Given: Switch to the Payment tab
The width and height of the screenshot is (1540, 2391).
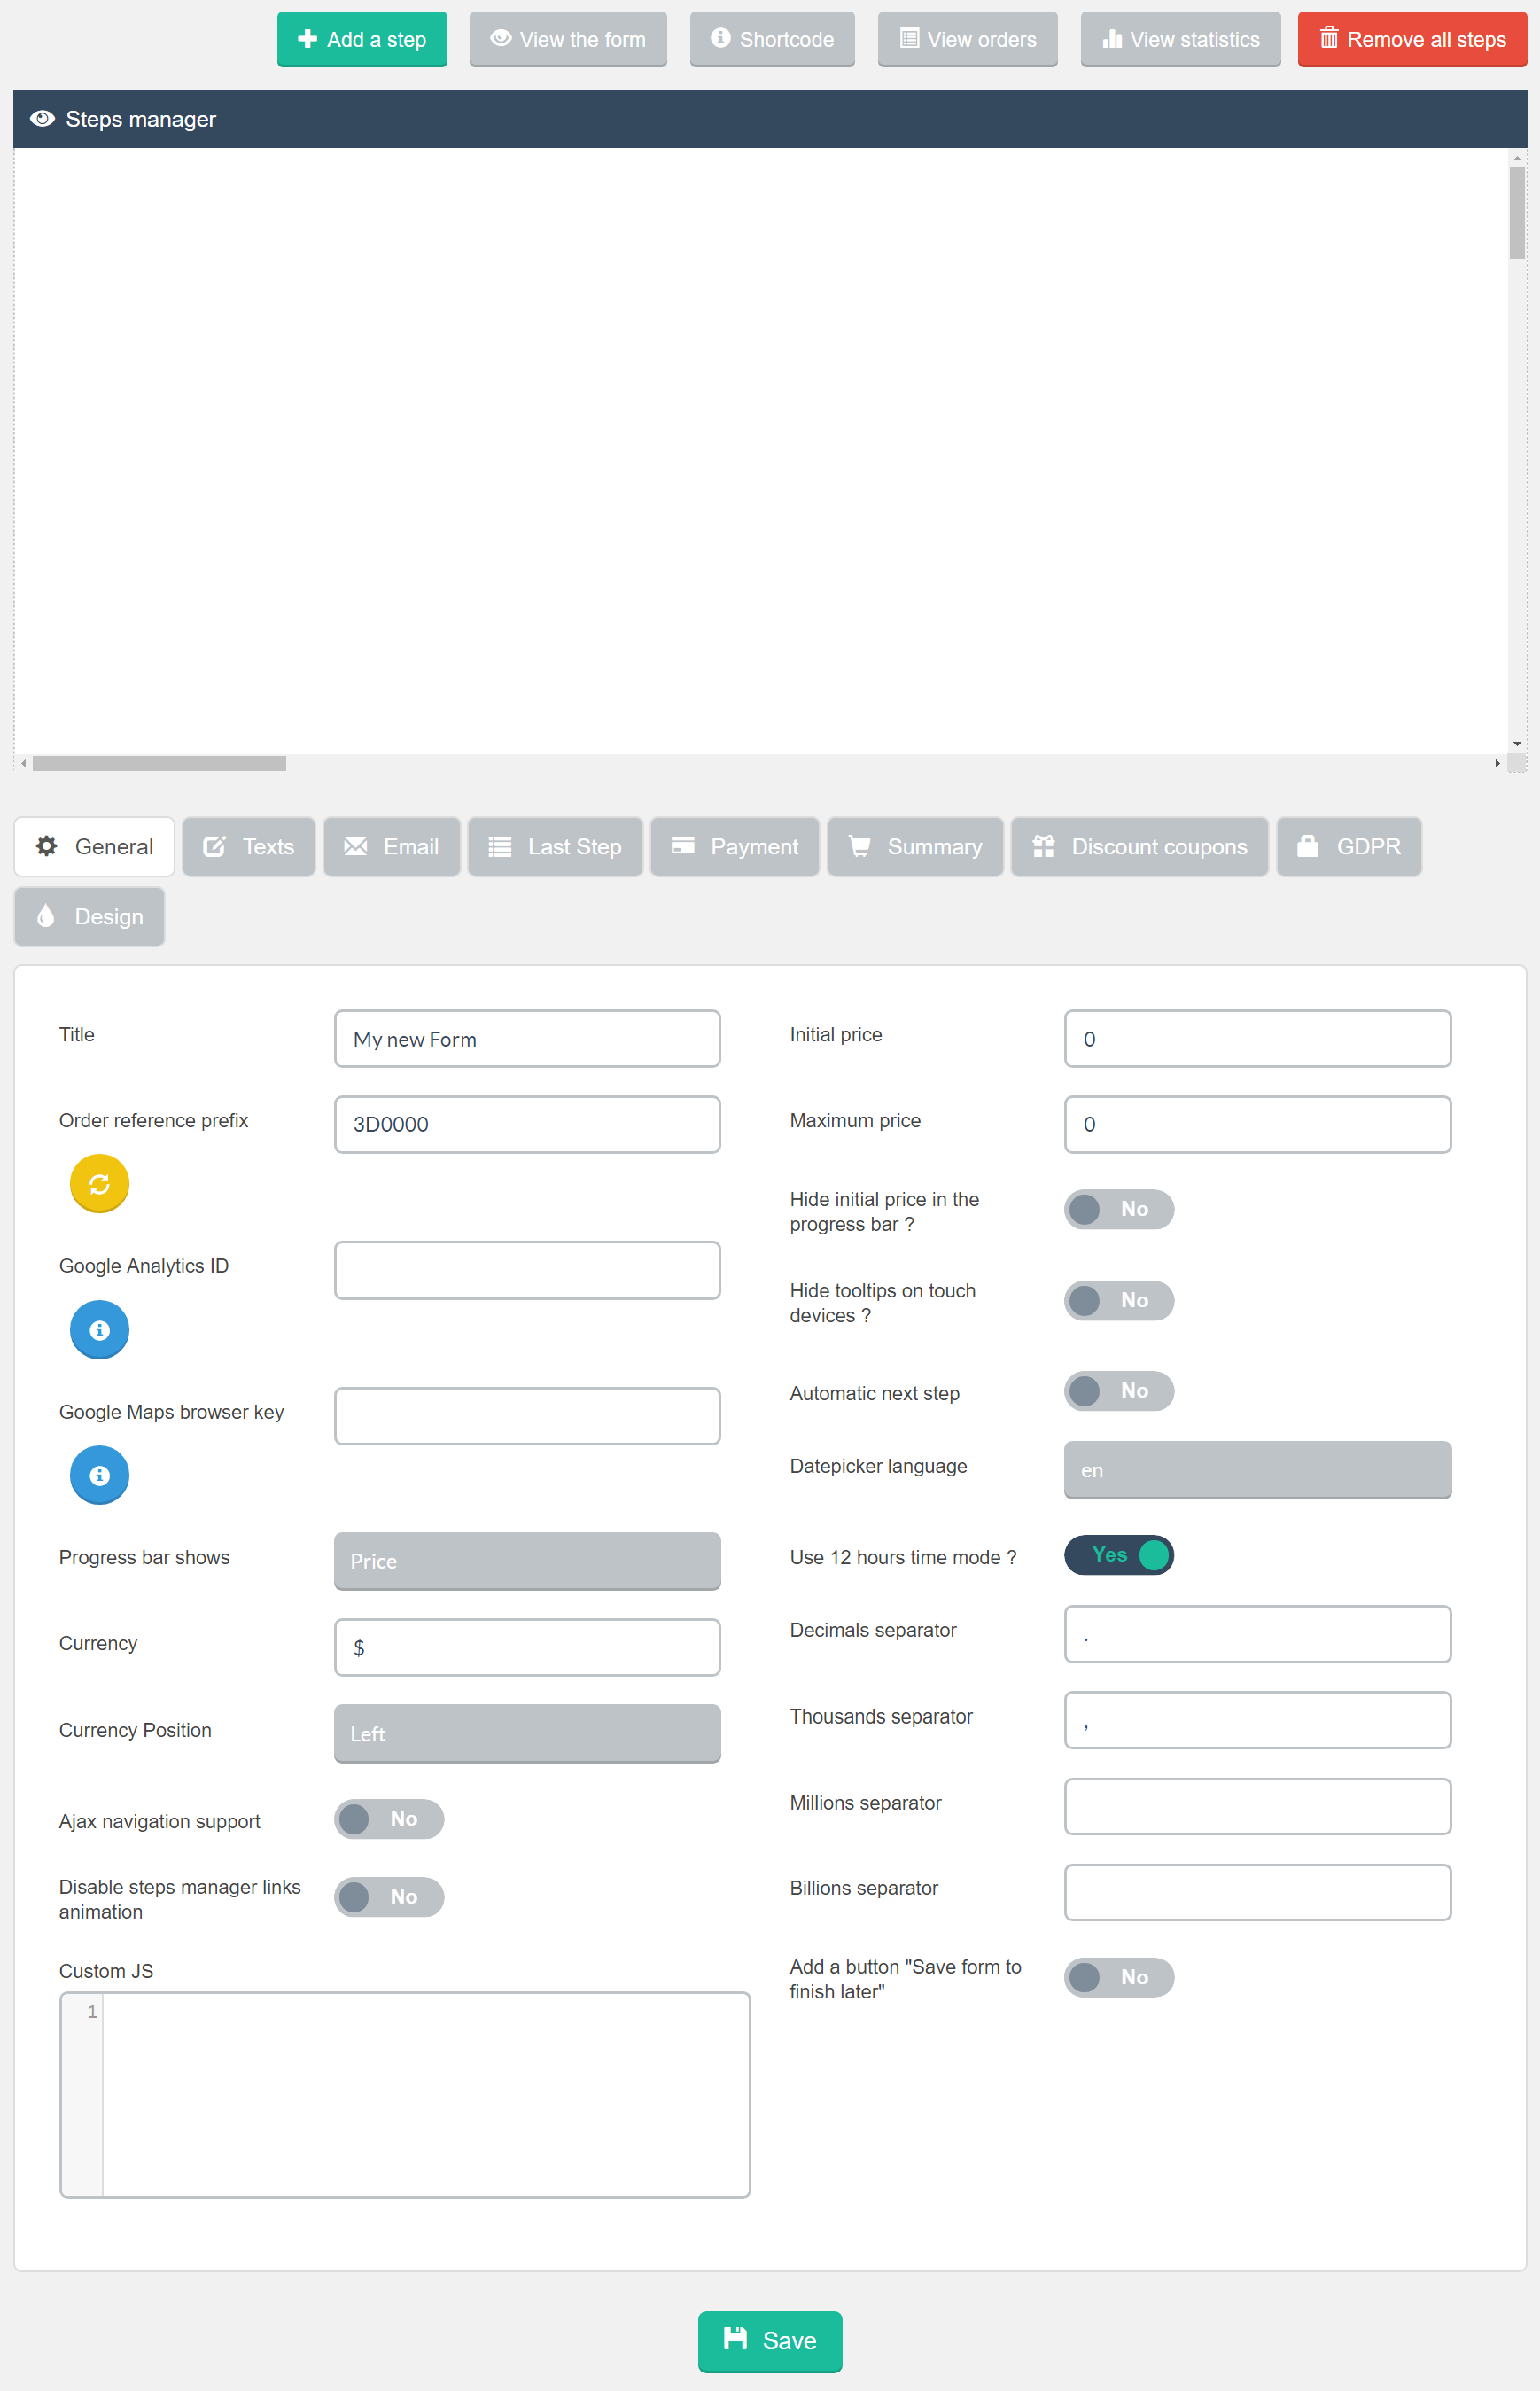Looking at the screenshot, I should click(x=734, y=846).
